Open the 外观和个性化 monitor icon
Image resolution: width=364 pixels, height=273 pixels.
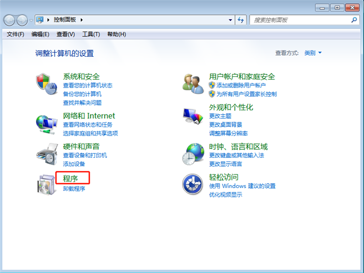coord(193,116)
